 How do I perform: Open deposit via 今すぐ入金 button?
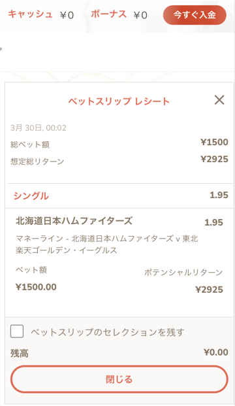[x=195, y=15]
